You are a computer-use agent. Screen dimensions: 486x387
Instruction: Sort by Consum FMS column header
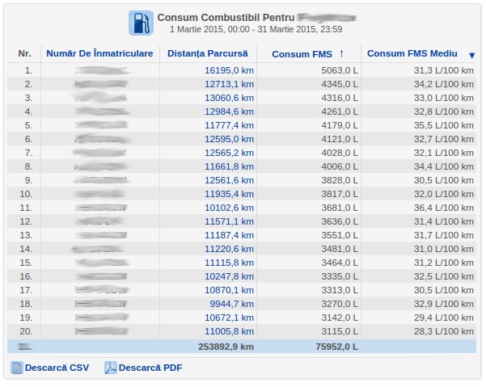[302, 54]
